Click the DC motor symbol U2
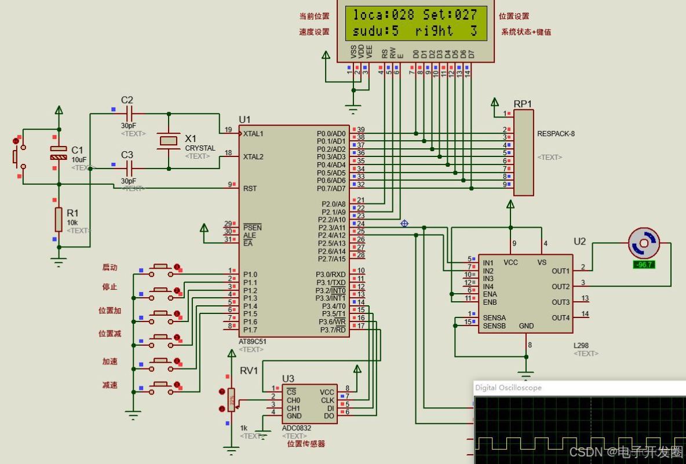Screen dimensions: 686x464 (x=645, y=243)
